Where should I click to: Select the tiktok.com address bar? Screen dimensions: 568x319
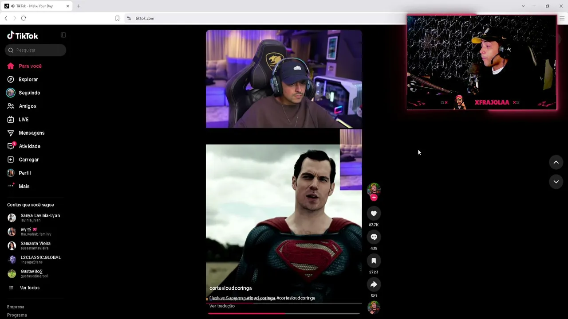(x=145, y=18)
